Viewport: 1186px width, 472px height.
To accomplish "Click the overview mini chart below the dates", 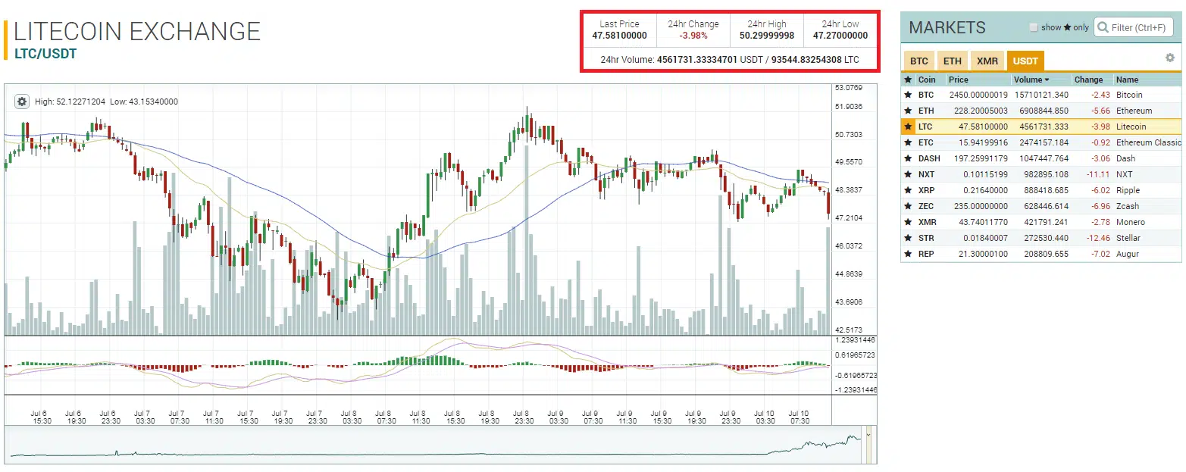I will [434, 445].
